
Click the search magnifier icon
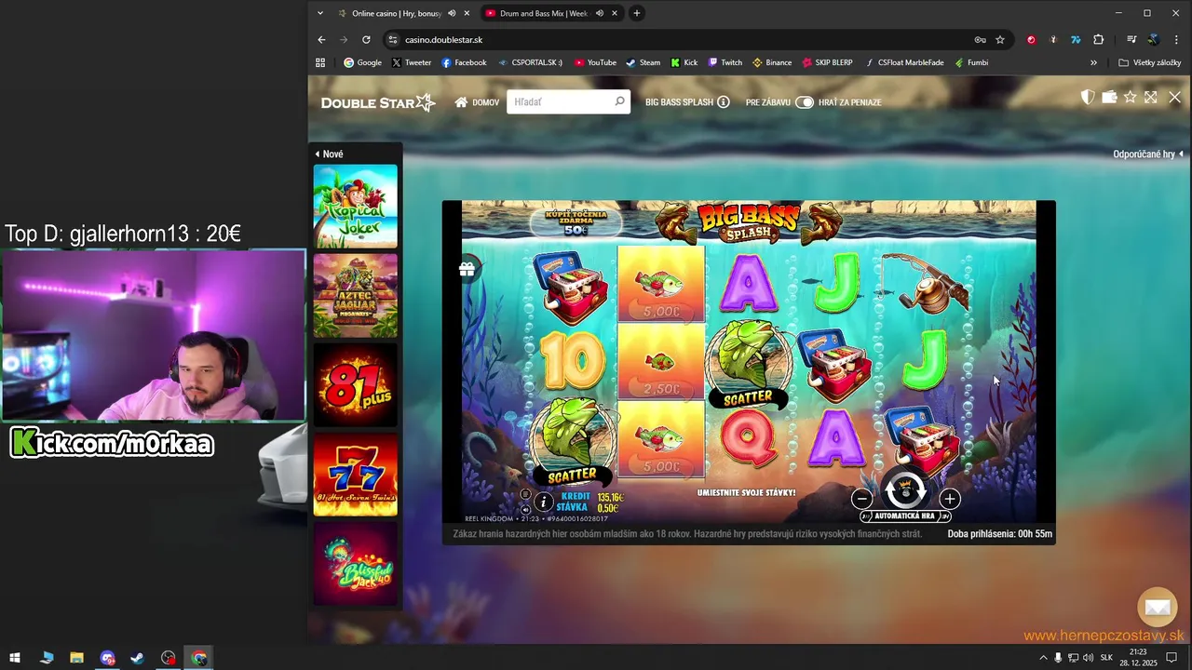[x=620, y=101]
